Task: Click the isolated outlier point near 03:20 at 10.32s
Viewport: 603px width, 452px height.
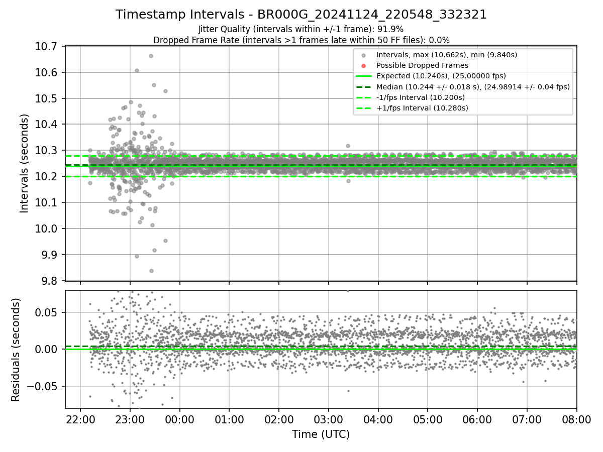Action: pyautogui.click(x=348, y=146)
